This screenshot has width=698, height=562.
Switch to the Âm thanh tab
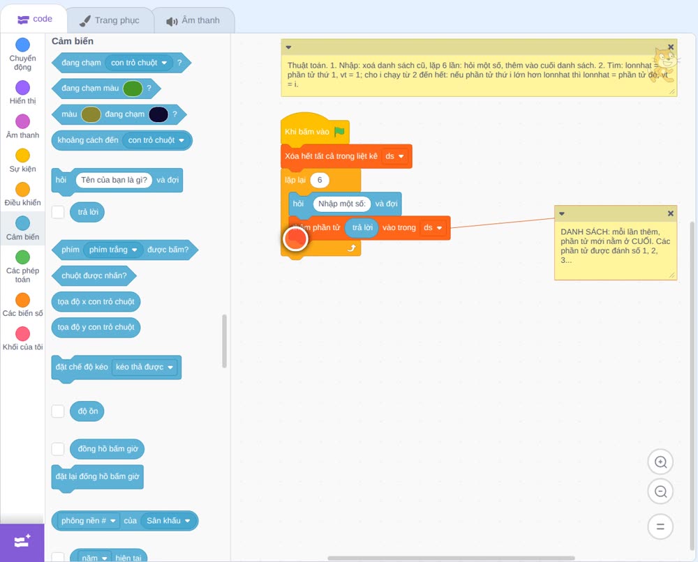[193, 20]
